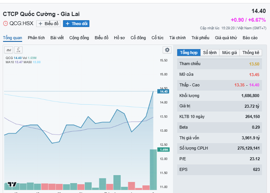
Task: Click the tall latest volume bar
Action: coord(153,169)
